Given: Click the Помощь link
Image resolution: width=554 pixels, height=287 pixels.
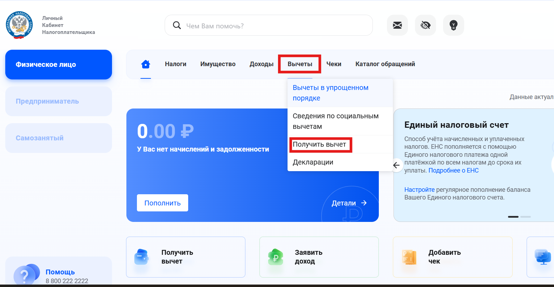Looking at the screenshot, I should [60, 272].
